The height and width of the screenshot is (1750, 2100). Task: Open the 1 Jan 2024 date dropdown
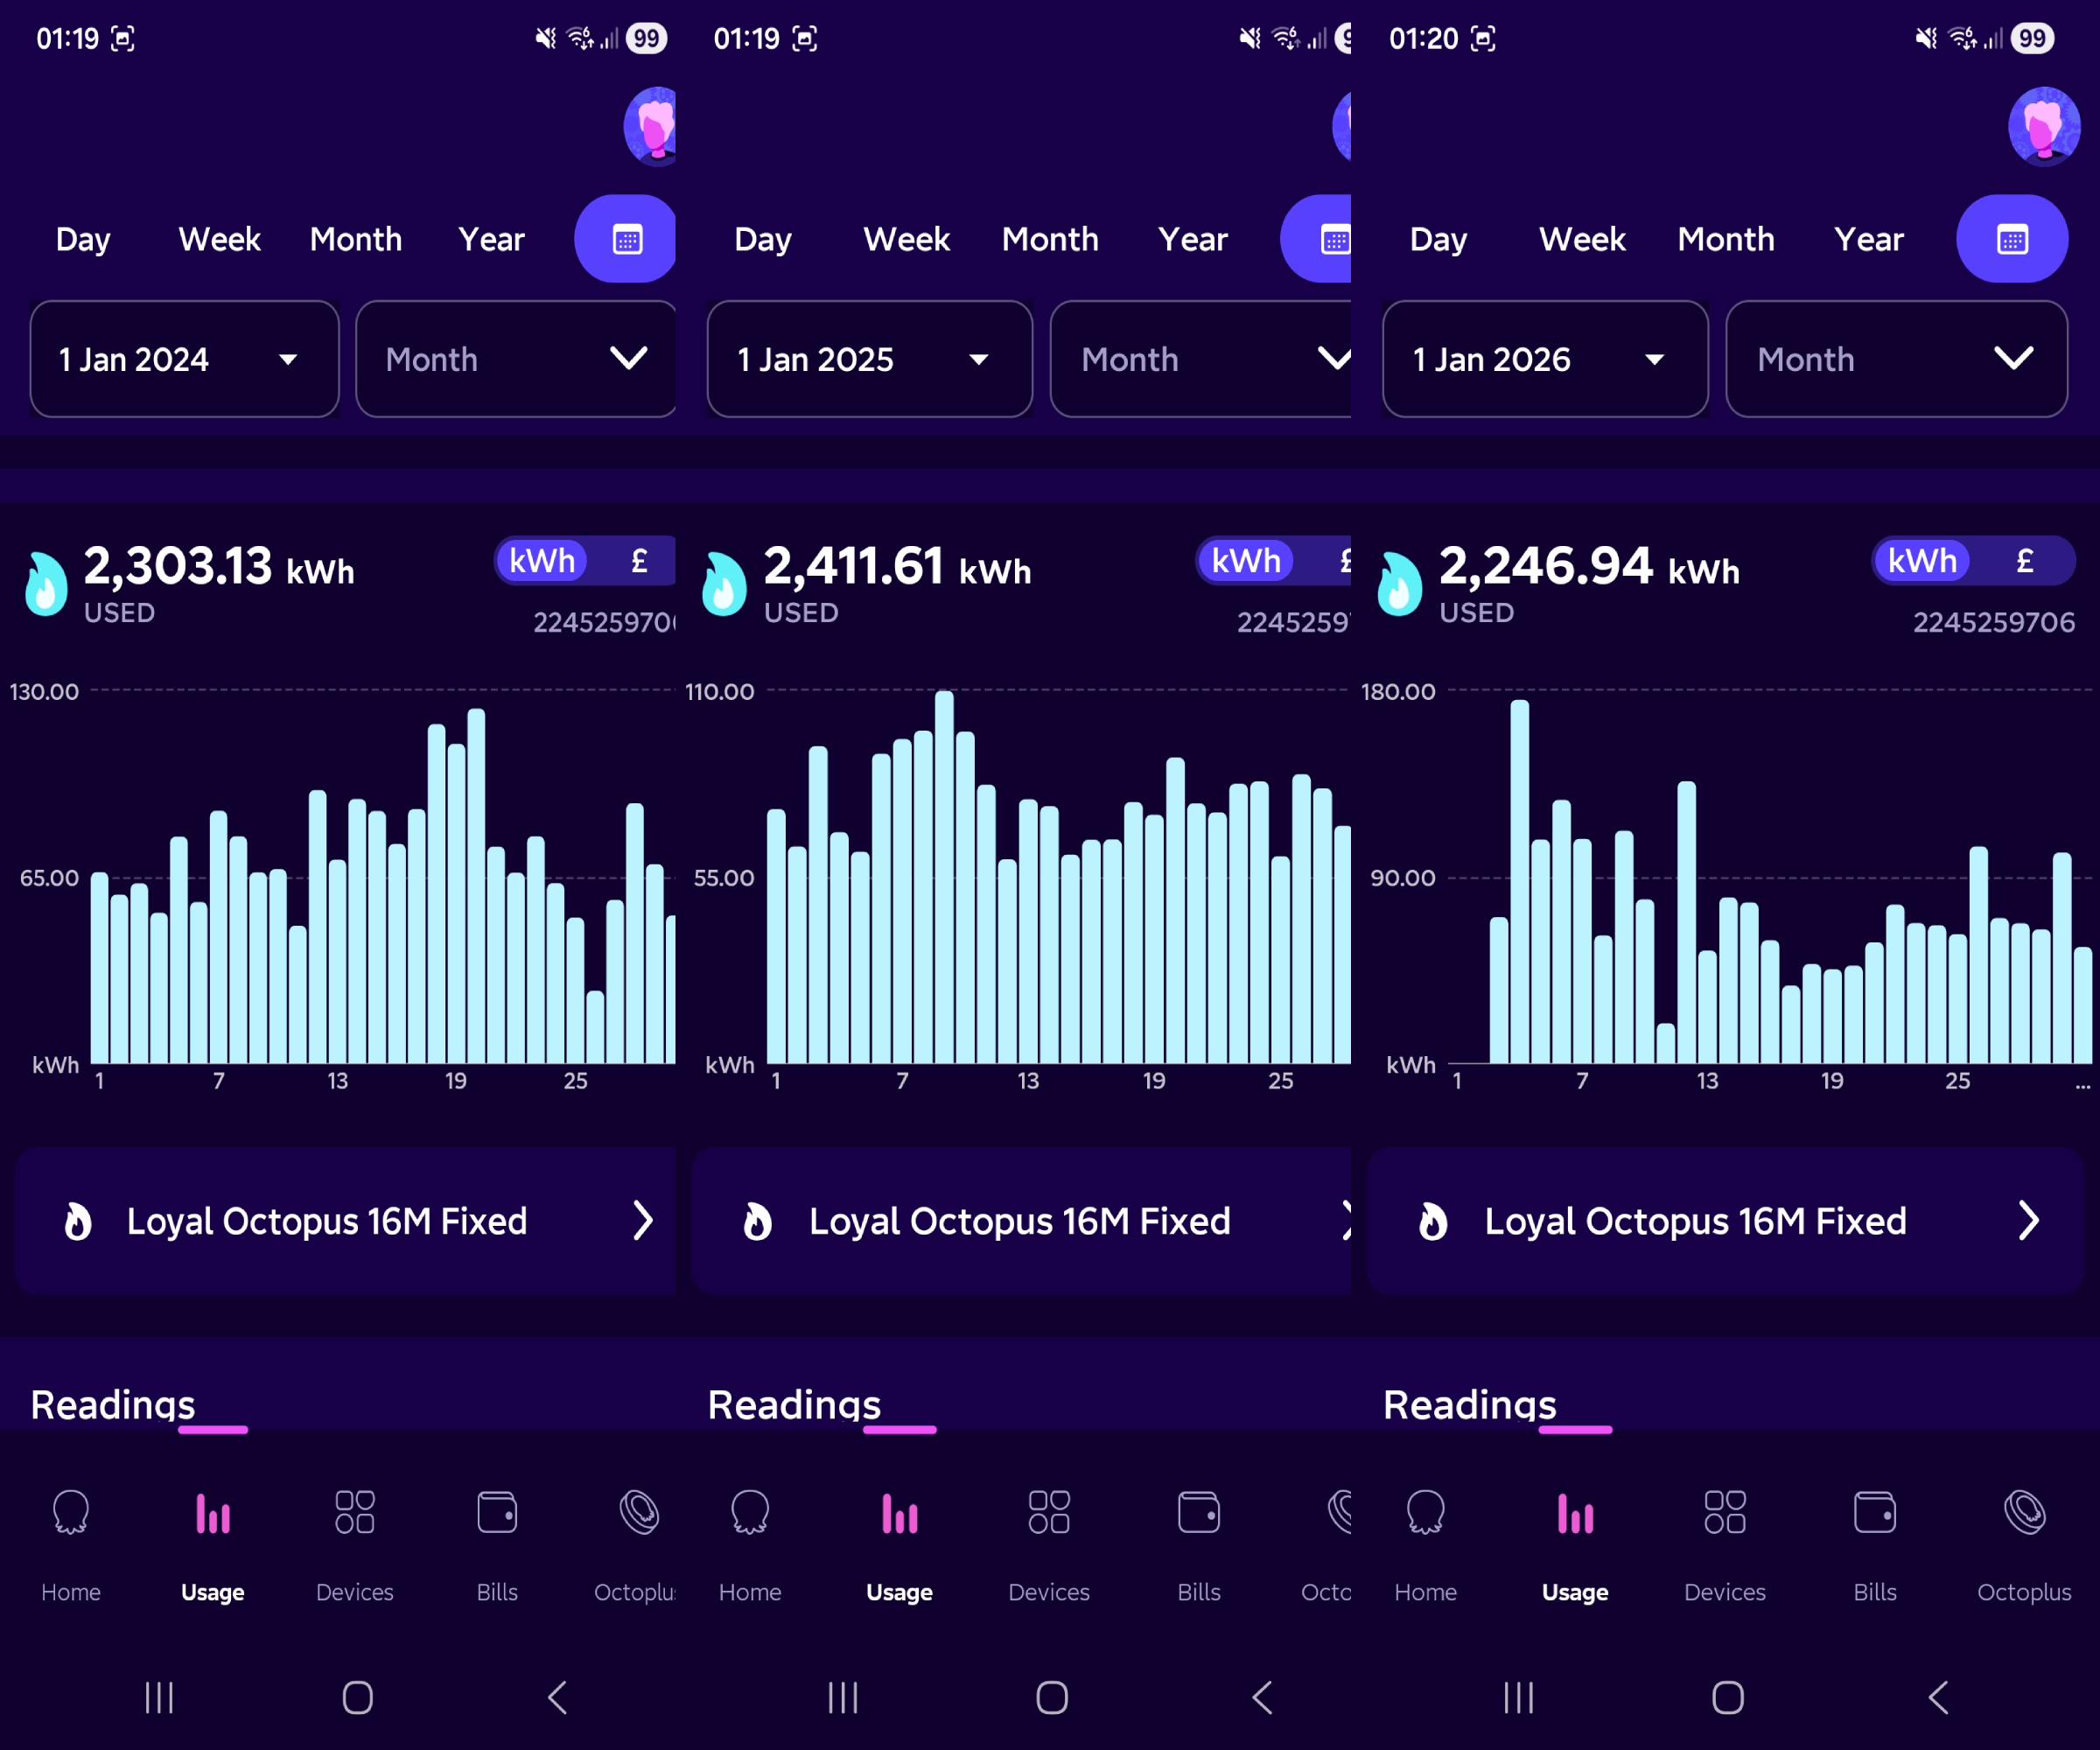(183, 359)
